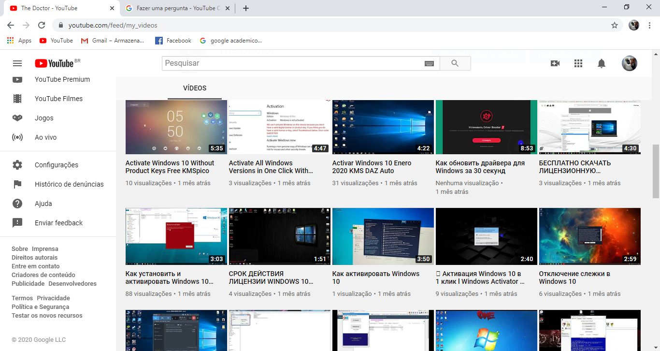Open Jogos in sidebar
Screen dimensions: 660x351
pos(58,118)
